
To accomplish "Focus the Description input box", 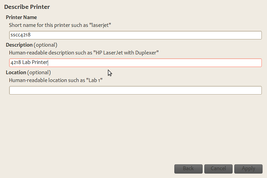I will pos(135,63).
